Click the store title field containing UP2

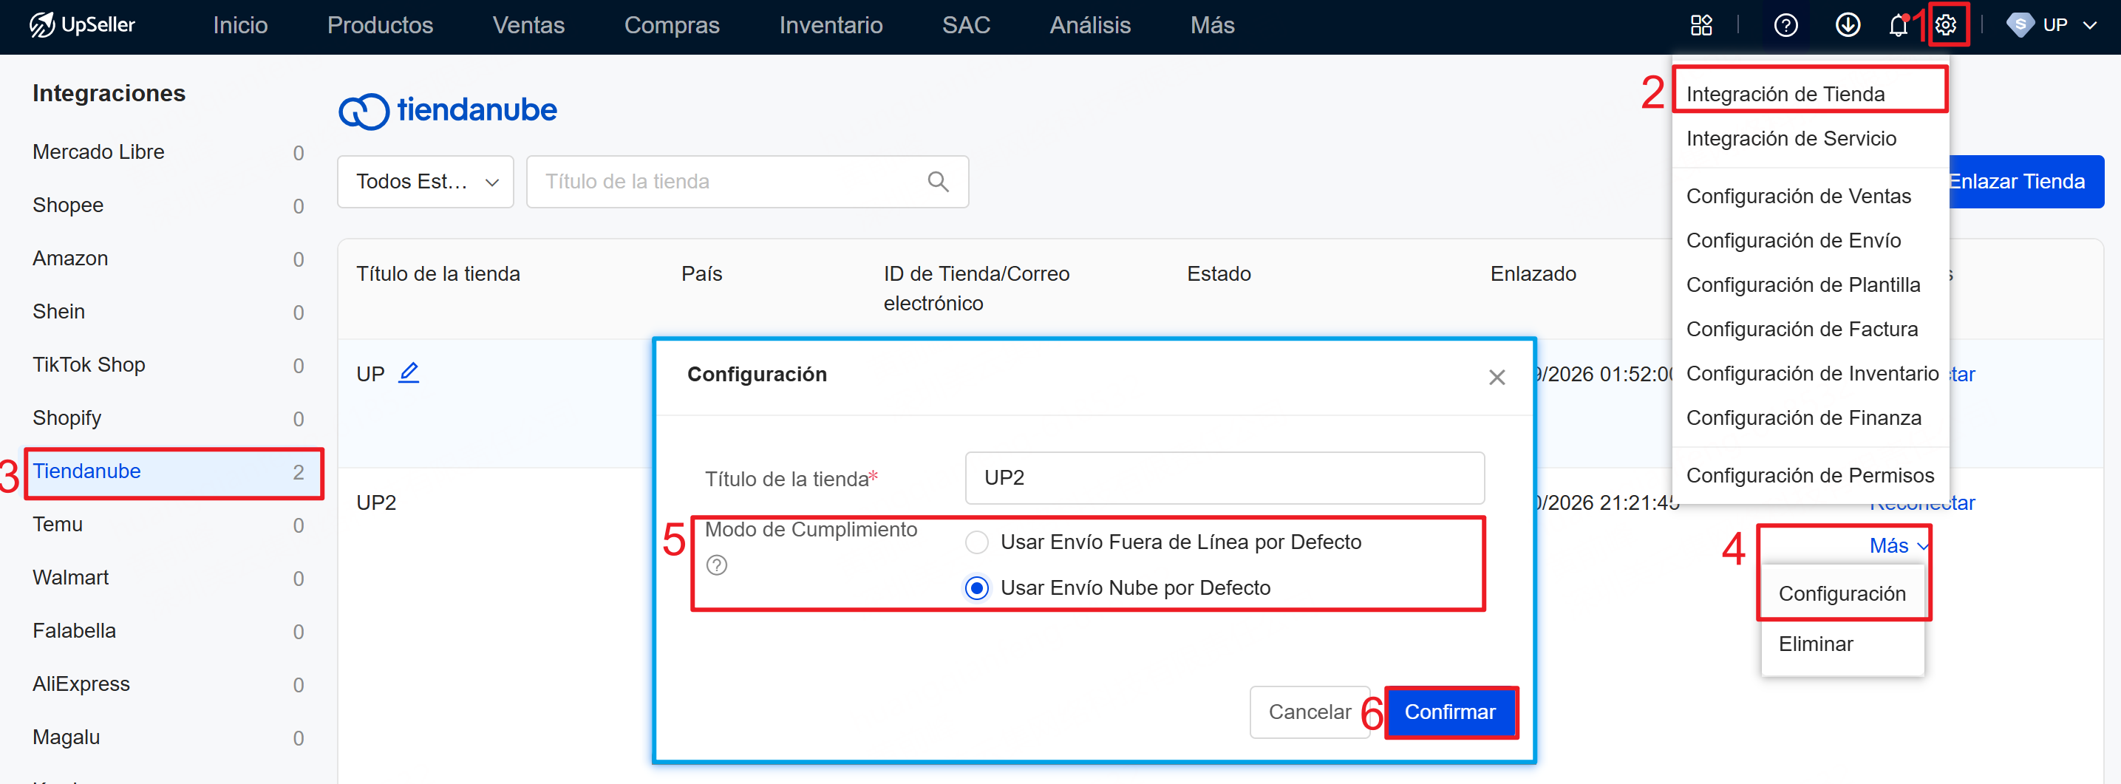click(x=1225, y=477)
